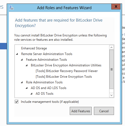Viewport: 125px width, 126px height.
Task: Click the wizard server icon in title bar
Action: pos(12,8)
